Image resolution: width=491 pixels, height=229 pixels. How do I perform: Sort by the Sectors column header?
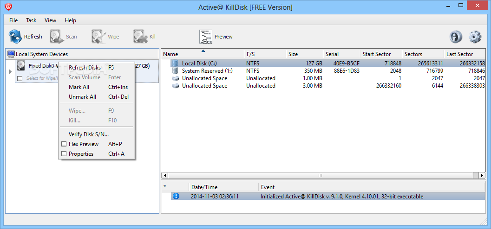tap(423, 54)
